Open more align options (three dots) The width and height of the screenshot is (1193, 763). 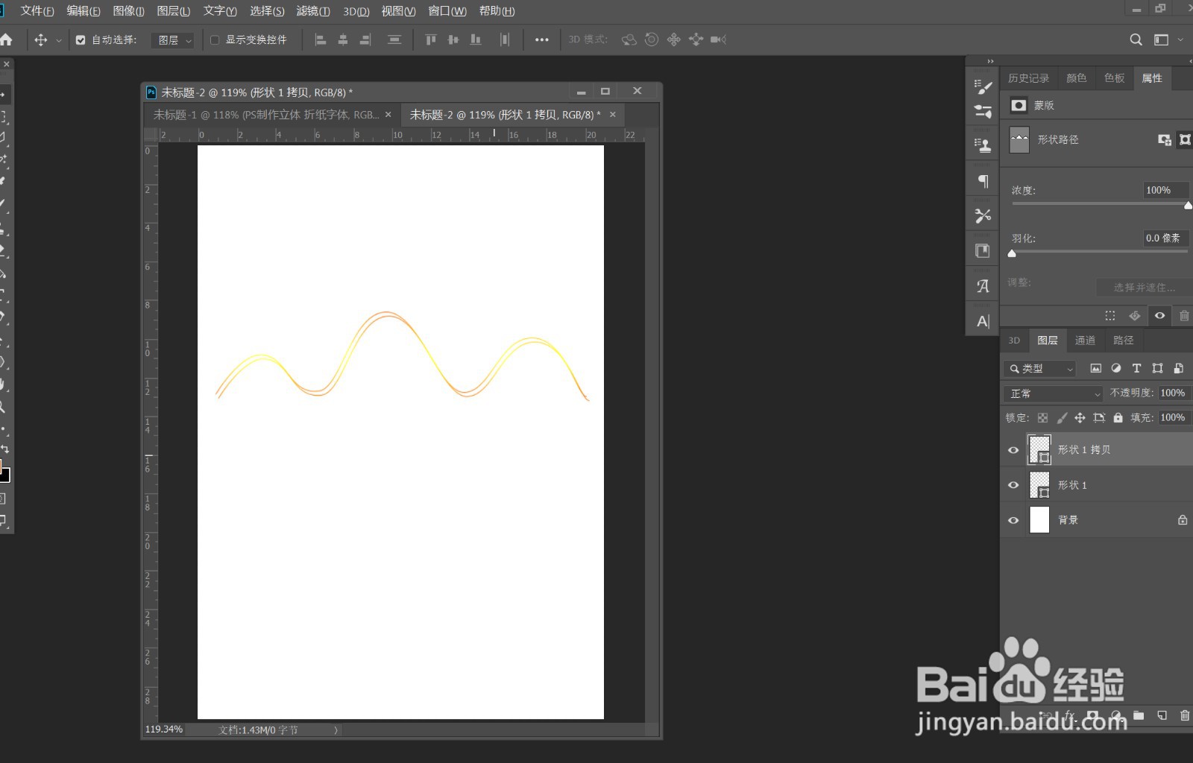542,39
